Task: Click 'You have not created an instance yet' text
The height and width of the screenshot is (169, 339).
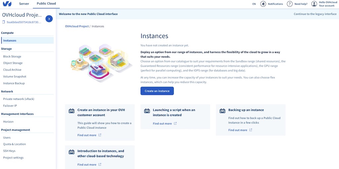Action: [x=165, y=45]
